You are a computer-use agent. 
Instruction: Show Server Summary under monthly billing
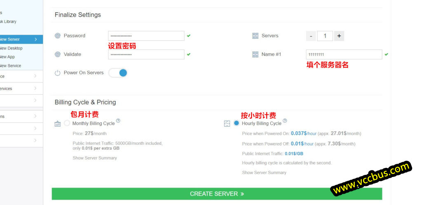94,158
